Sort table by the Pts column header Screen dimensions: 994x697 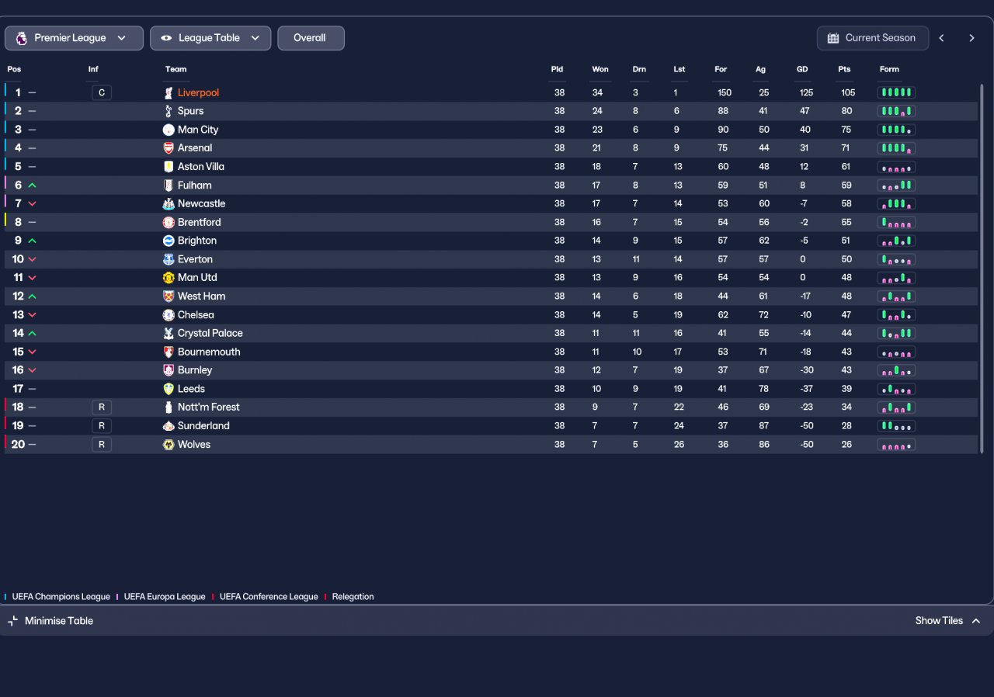844,70
